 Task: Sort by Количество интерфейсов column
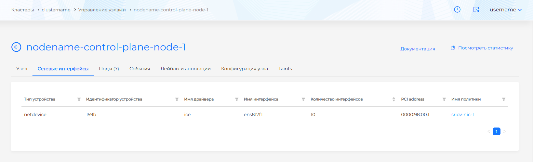pos(394,99)
